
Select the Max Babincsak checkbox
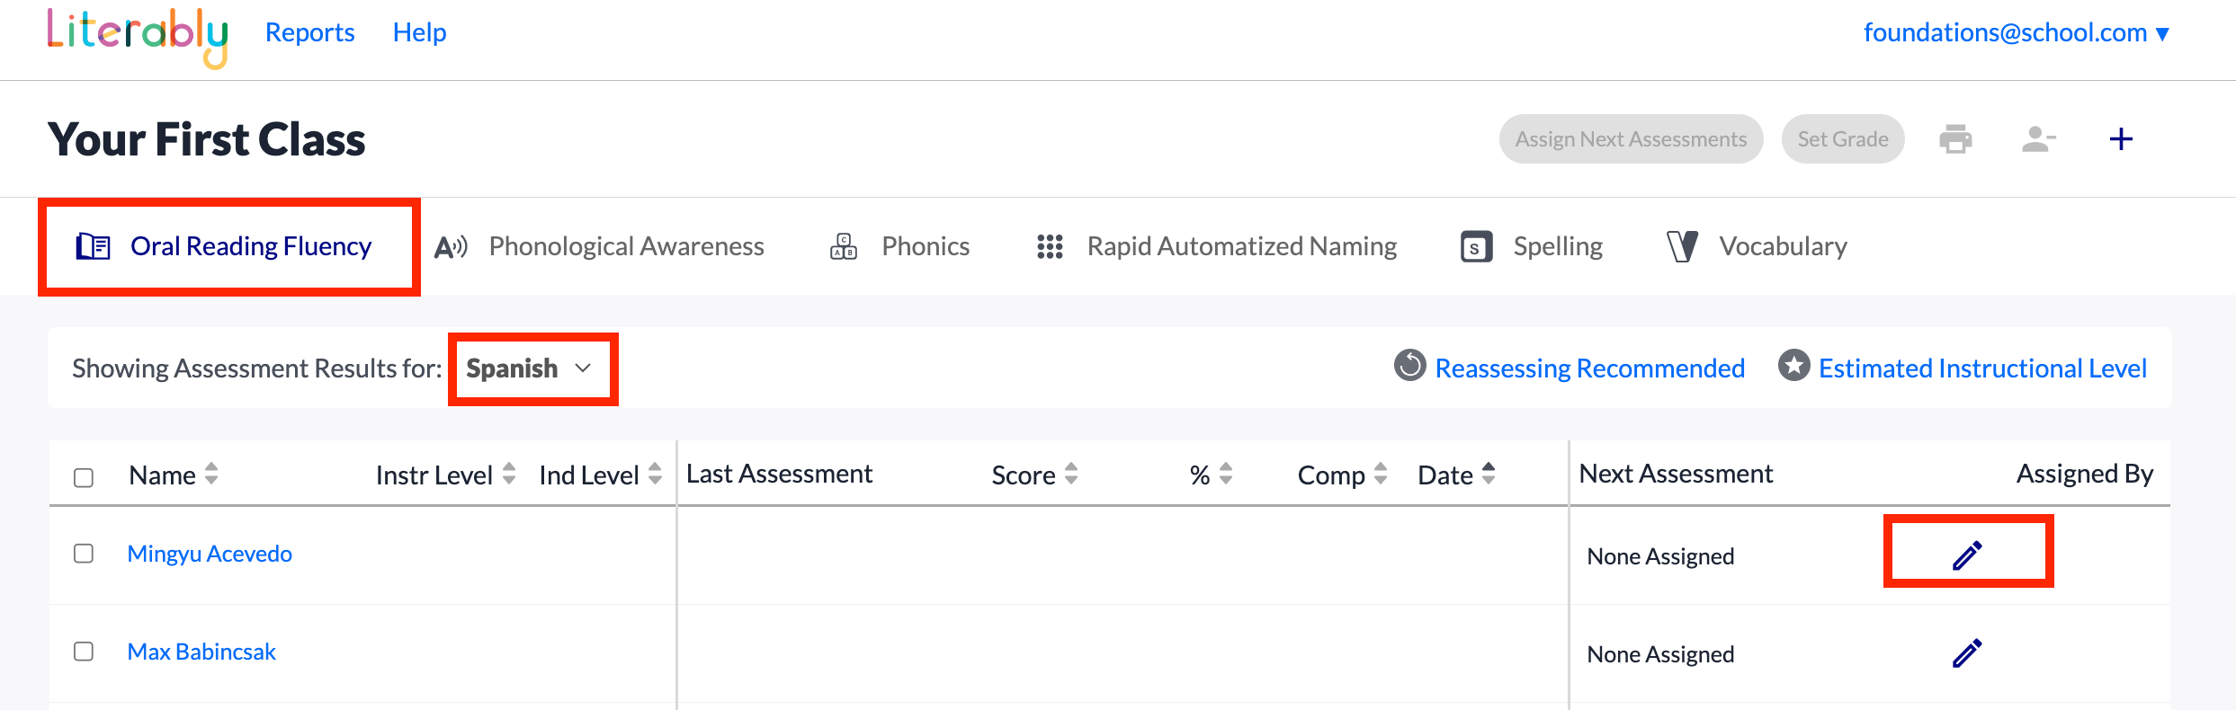click(x=84, y=652)
